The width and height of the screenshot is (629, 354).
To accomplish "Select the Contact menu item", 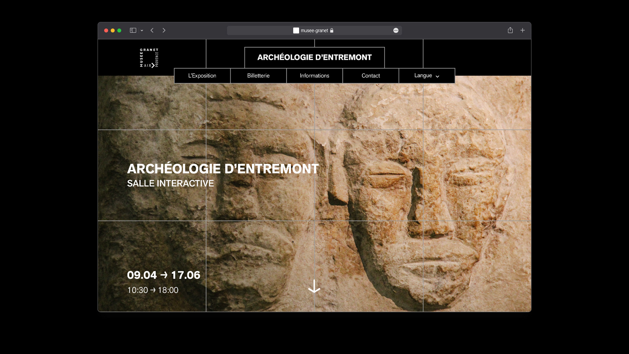I will pyautogui.click(x=371, y=76).
